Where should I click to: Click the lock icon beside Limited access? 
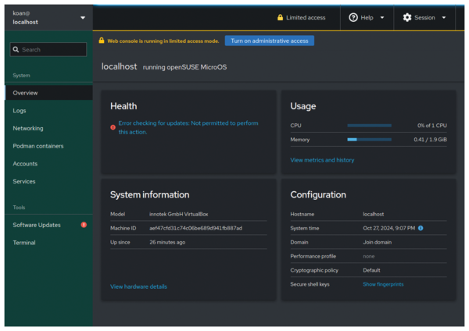pos(281,17)
